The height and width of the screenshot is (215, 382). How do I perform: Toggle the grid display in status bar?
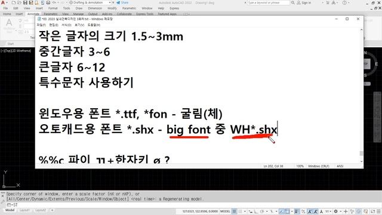pos(235,211)
